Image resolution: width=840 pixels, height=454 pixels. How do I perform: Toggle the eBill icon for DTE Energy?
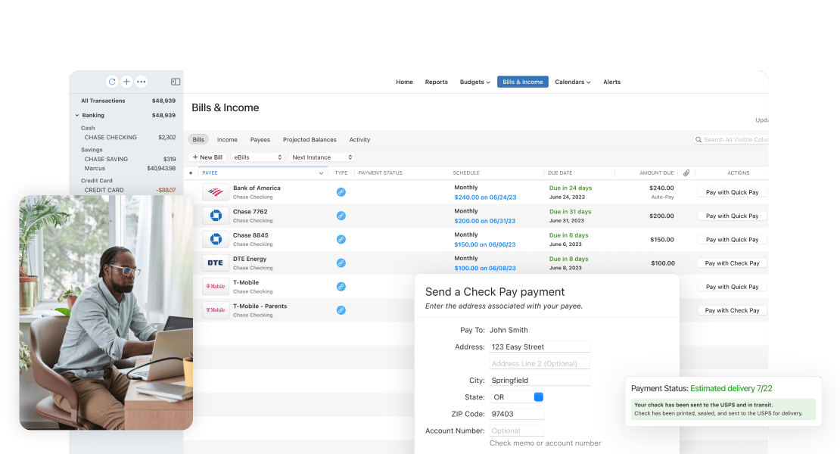point(341,263)
